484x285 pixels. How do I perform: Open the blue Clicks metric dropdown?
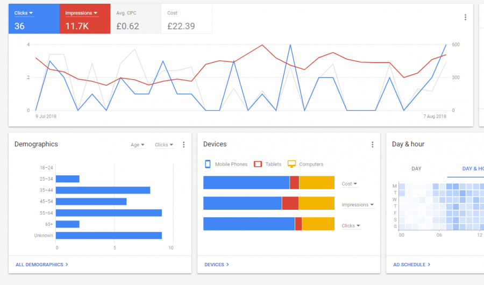24,13
